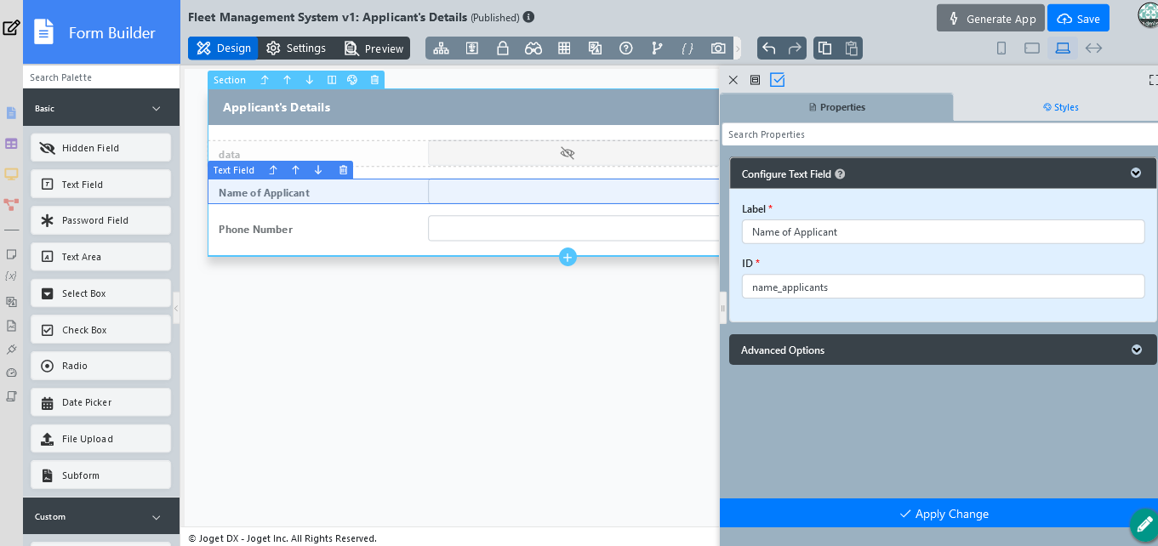This screenshot has width=1158, height=546.
Task: Collapse the Custom palette category
Action: tap(156, 516)
